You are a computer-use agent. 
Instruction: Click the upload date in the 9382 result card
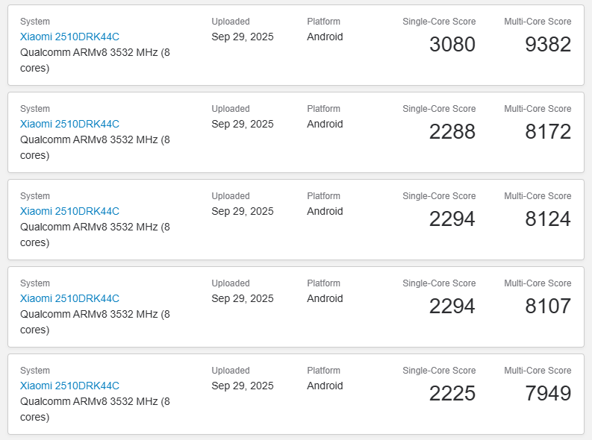click(x=243, y=37)
